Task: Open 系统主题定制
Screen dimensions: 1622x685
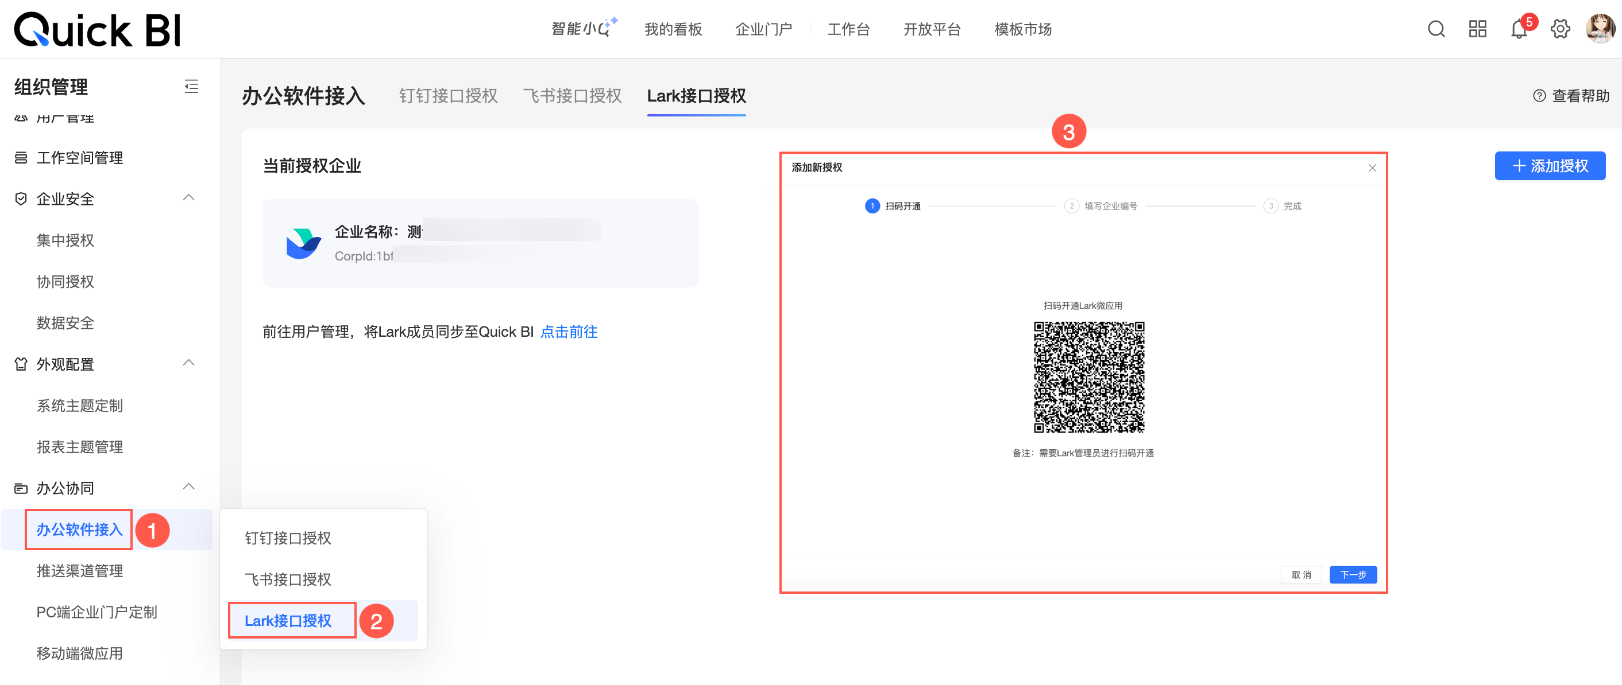Action: pos(79,406)
